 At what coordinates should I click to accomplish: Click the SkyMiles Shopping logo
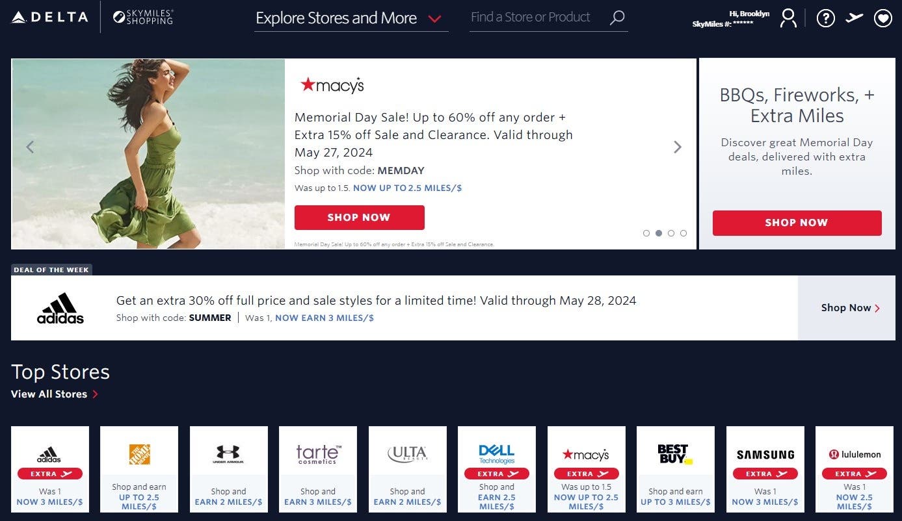point(143,17)
